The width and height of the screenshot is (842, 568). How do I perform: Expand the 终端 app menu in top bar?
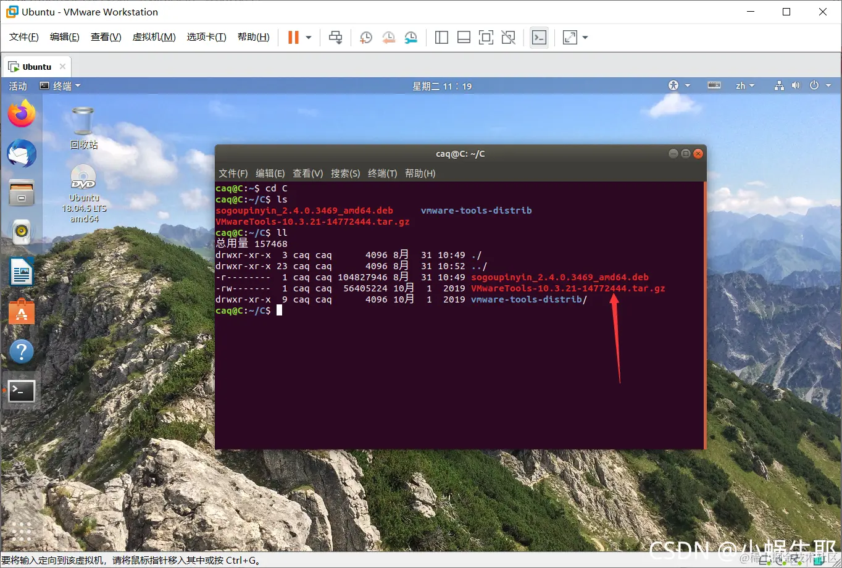pos(60,86)
